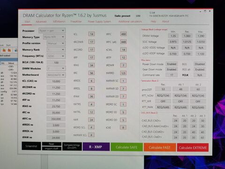The image size is (225, 169).
Task: Expand DIMM Modules dropdown
Action: click(x=56, y=69)
